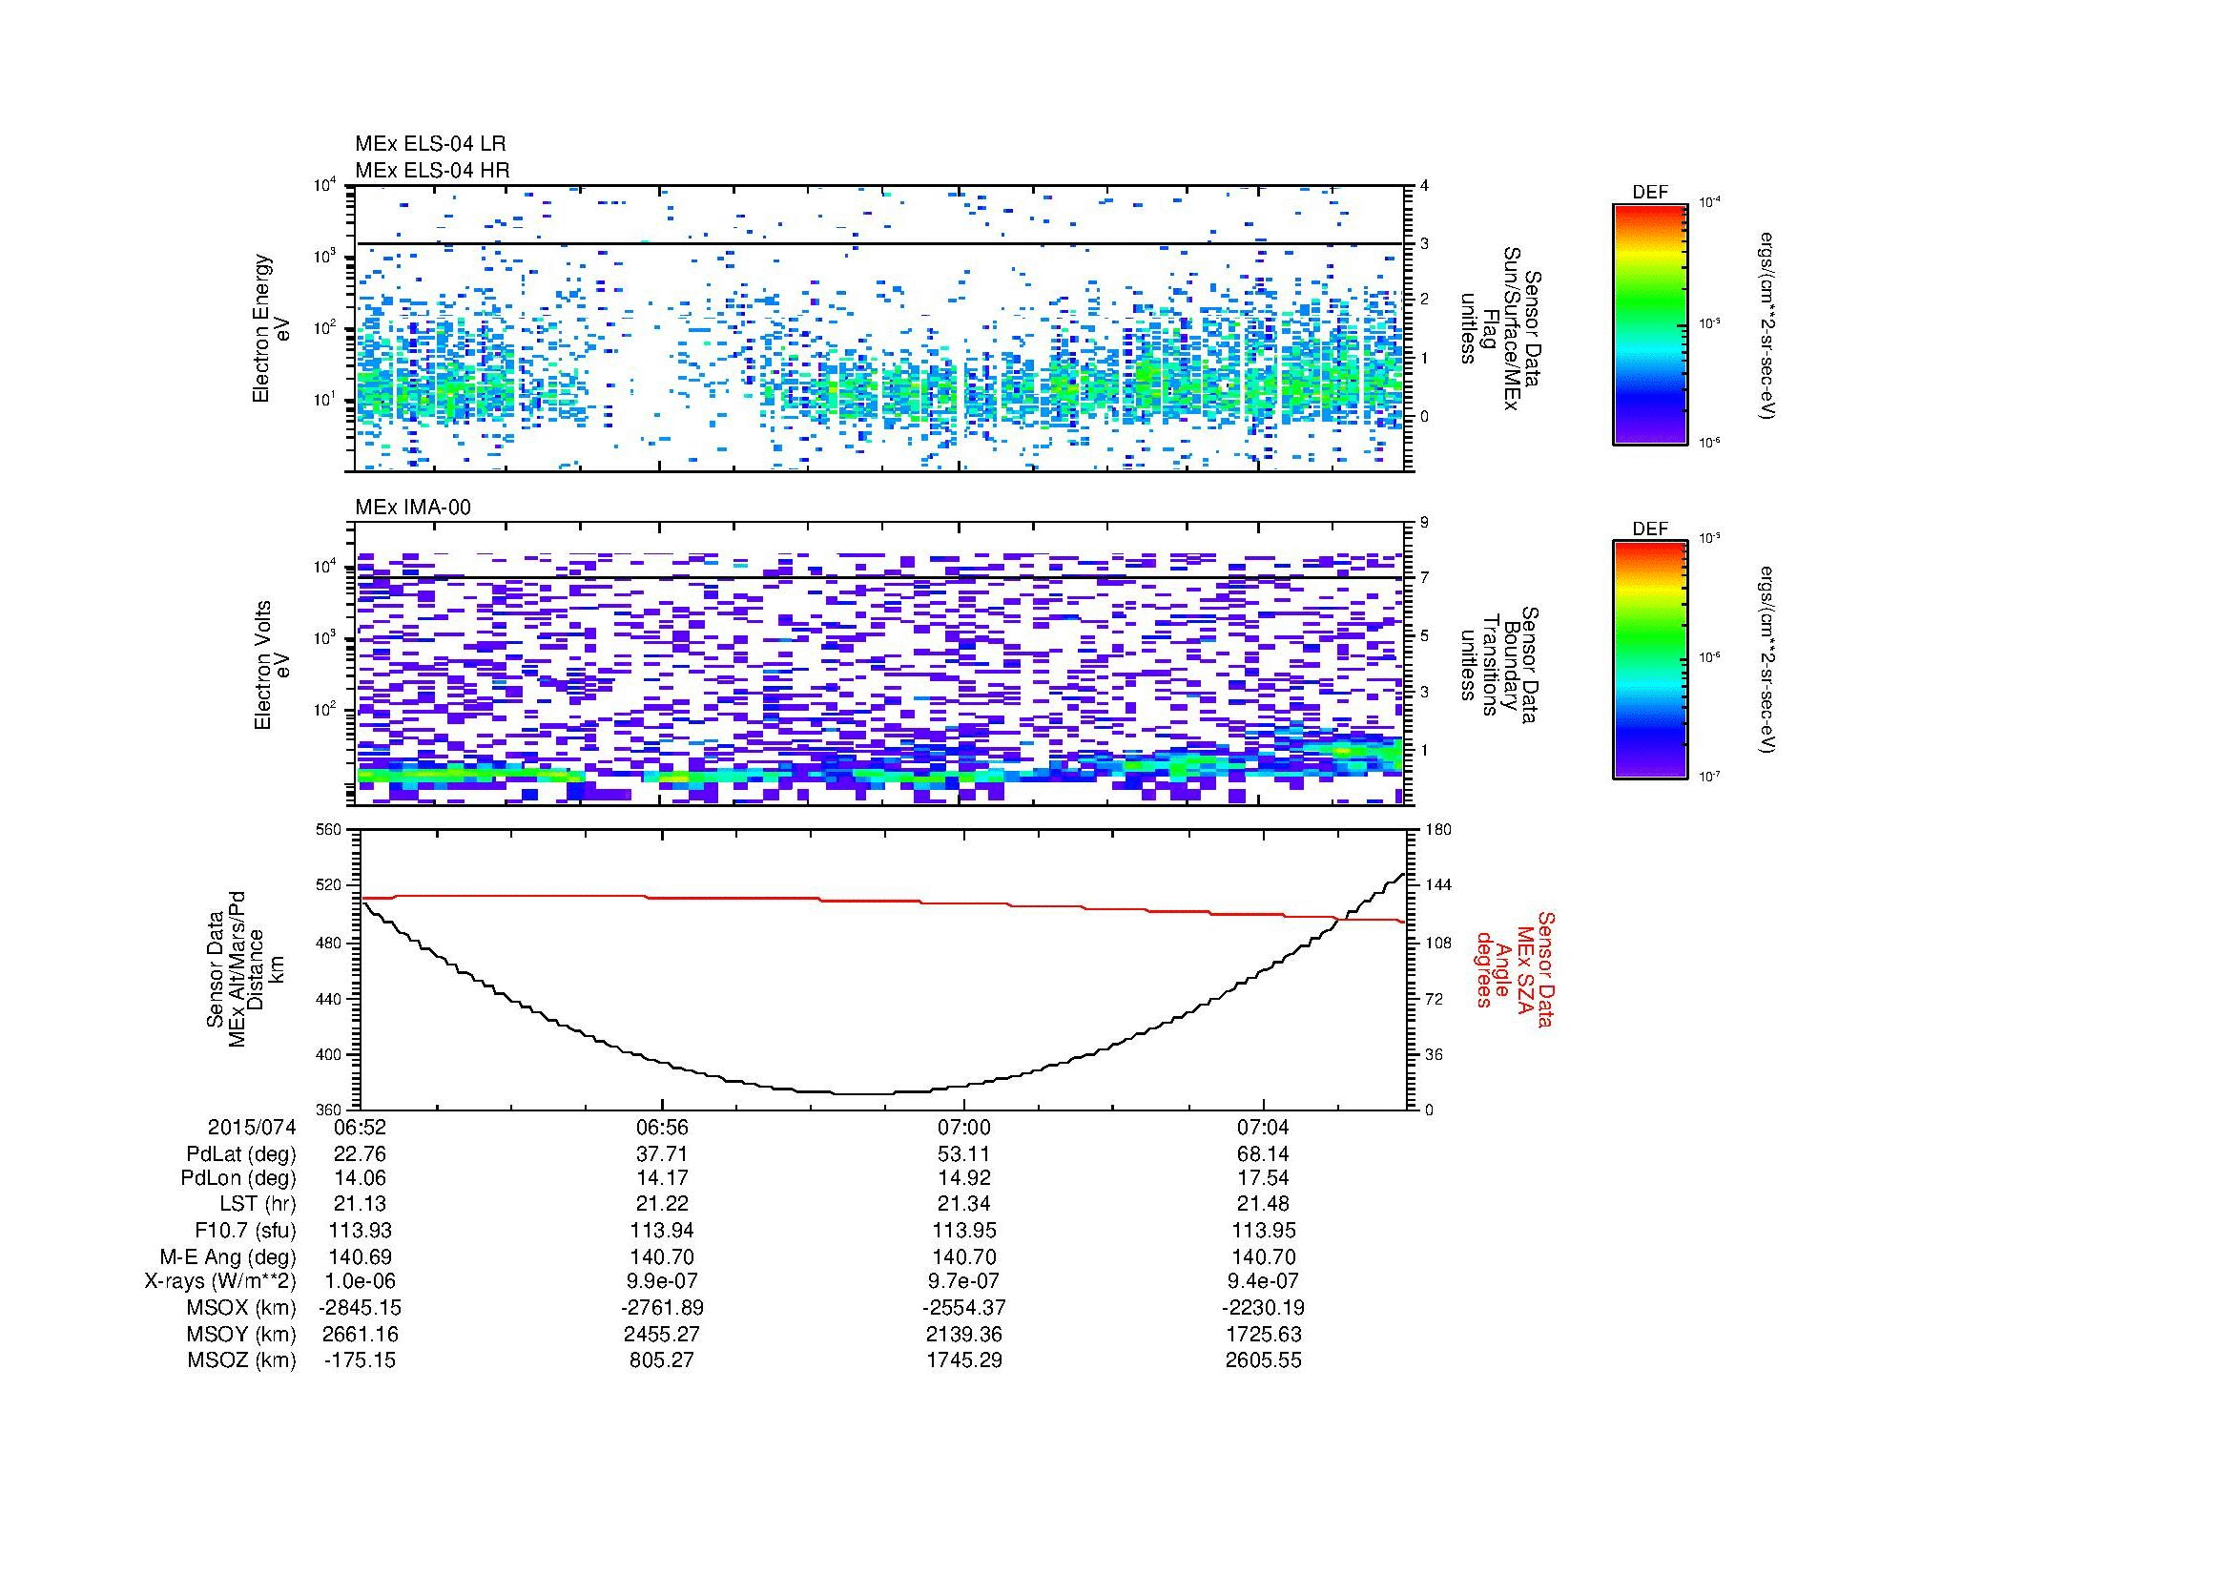Image resolution: width=2231 pixels, height=1577 pixels.
Task: Click the LST value 21.13
Action: 361,1204
